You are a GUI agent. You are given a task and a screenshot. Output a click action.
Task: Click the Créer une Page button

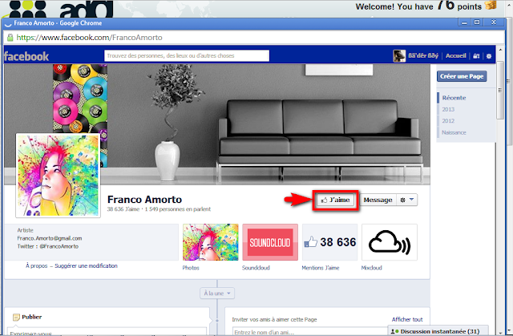point(460,76)
